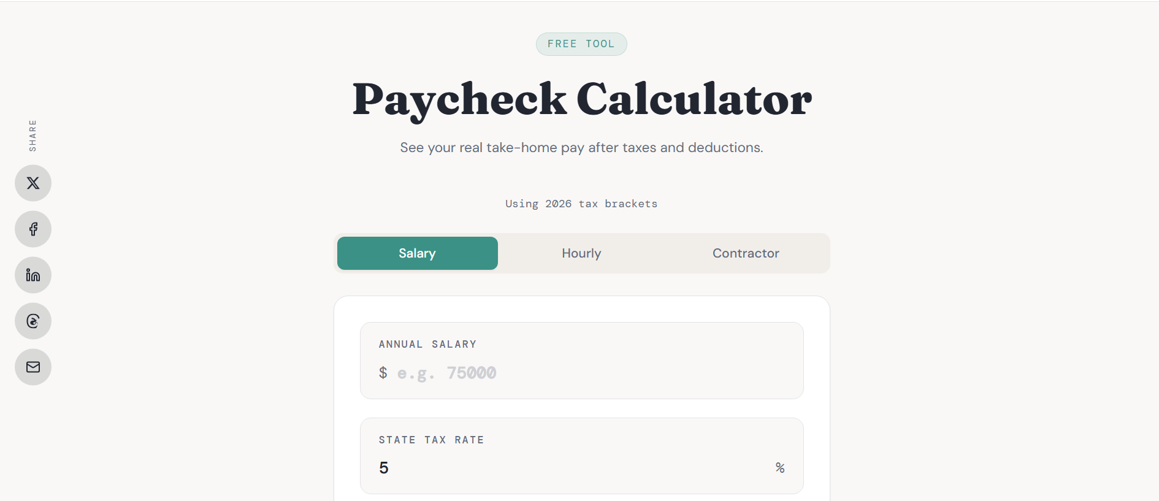Click the percent sign beside the tax rate
The image size is (1159, 501).
[780, 467]
